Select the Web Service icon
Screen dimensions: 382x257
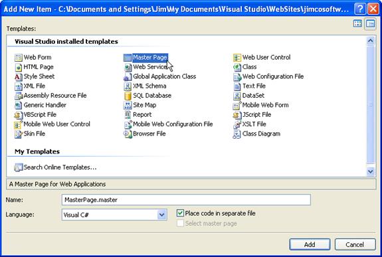pos(128,67)
